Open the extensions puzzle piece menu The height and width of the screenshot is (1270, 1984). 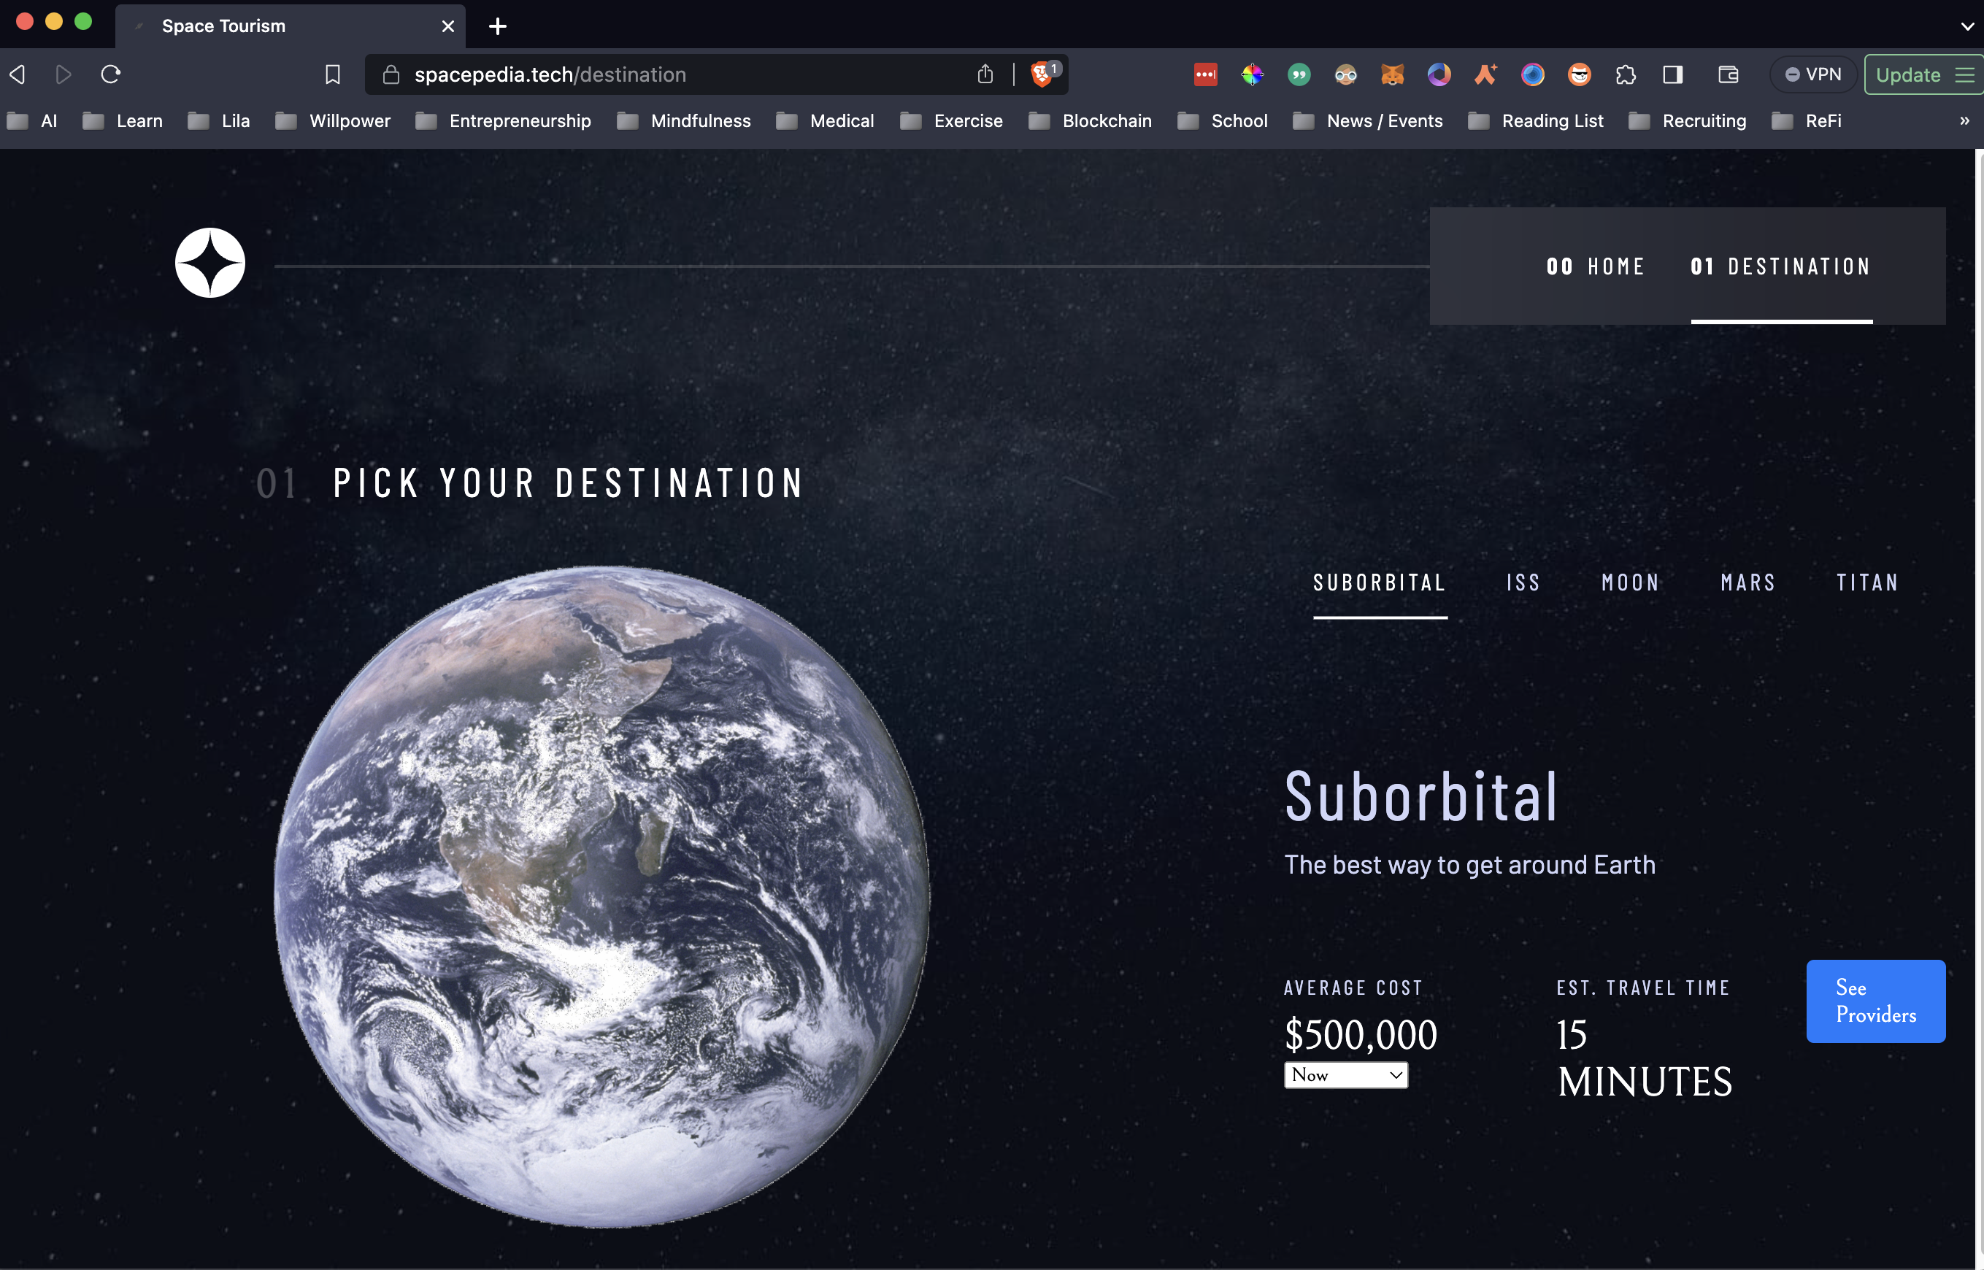tap(1626, 74)
